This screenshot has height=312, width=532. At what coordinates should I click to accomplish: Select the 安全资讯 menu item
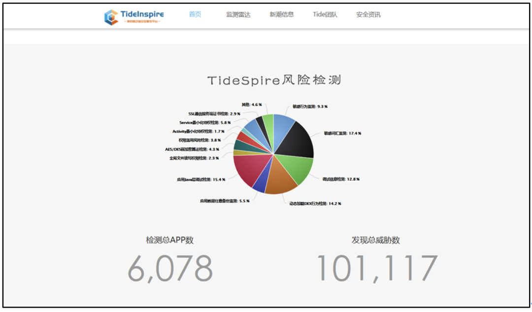[x=368, y=15]
